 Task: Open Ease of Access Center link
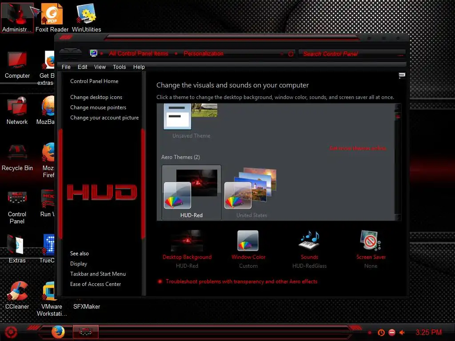tap(96, 284)
